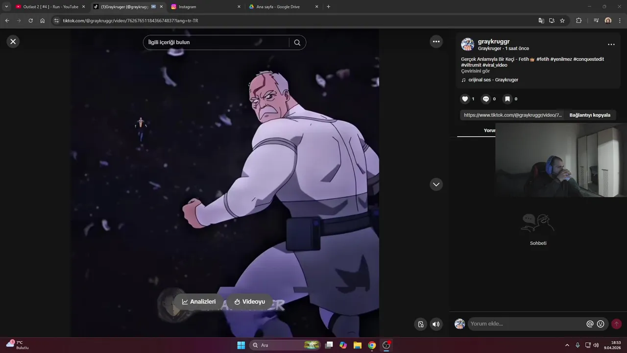Open a new browser tab
The width and height of the screenshot is (627, 353).
pos(328,7)
